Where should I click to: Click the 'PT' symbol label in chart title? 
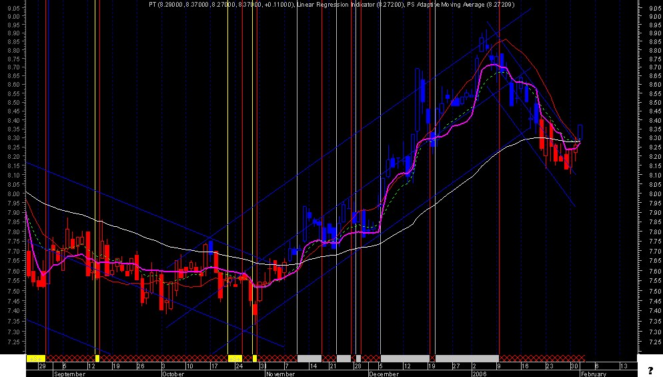click(x=153, y=5)
